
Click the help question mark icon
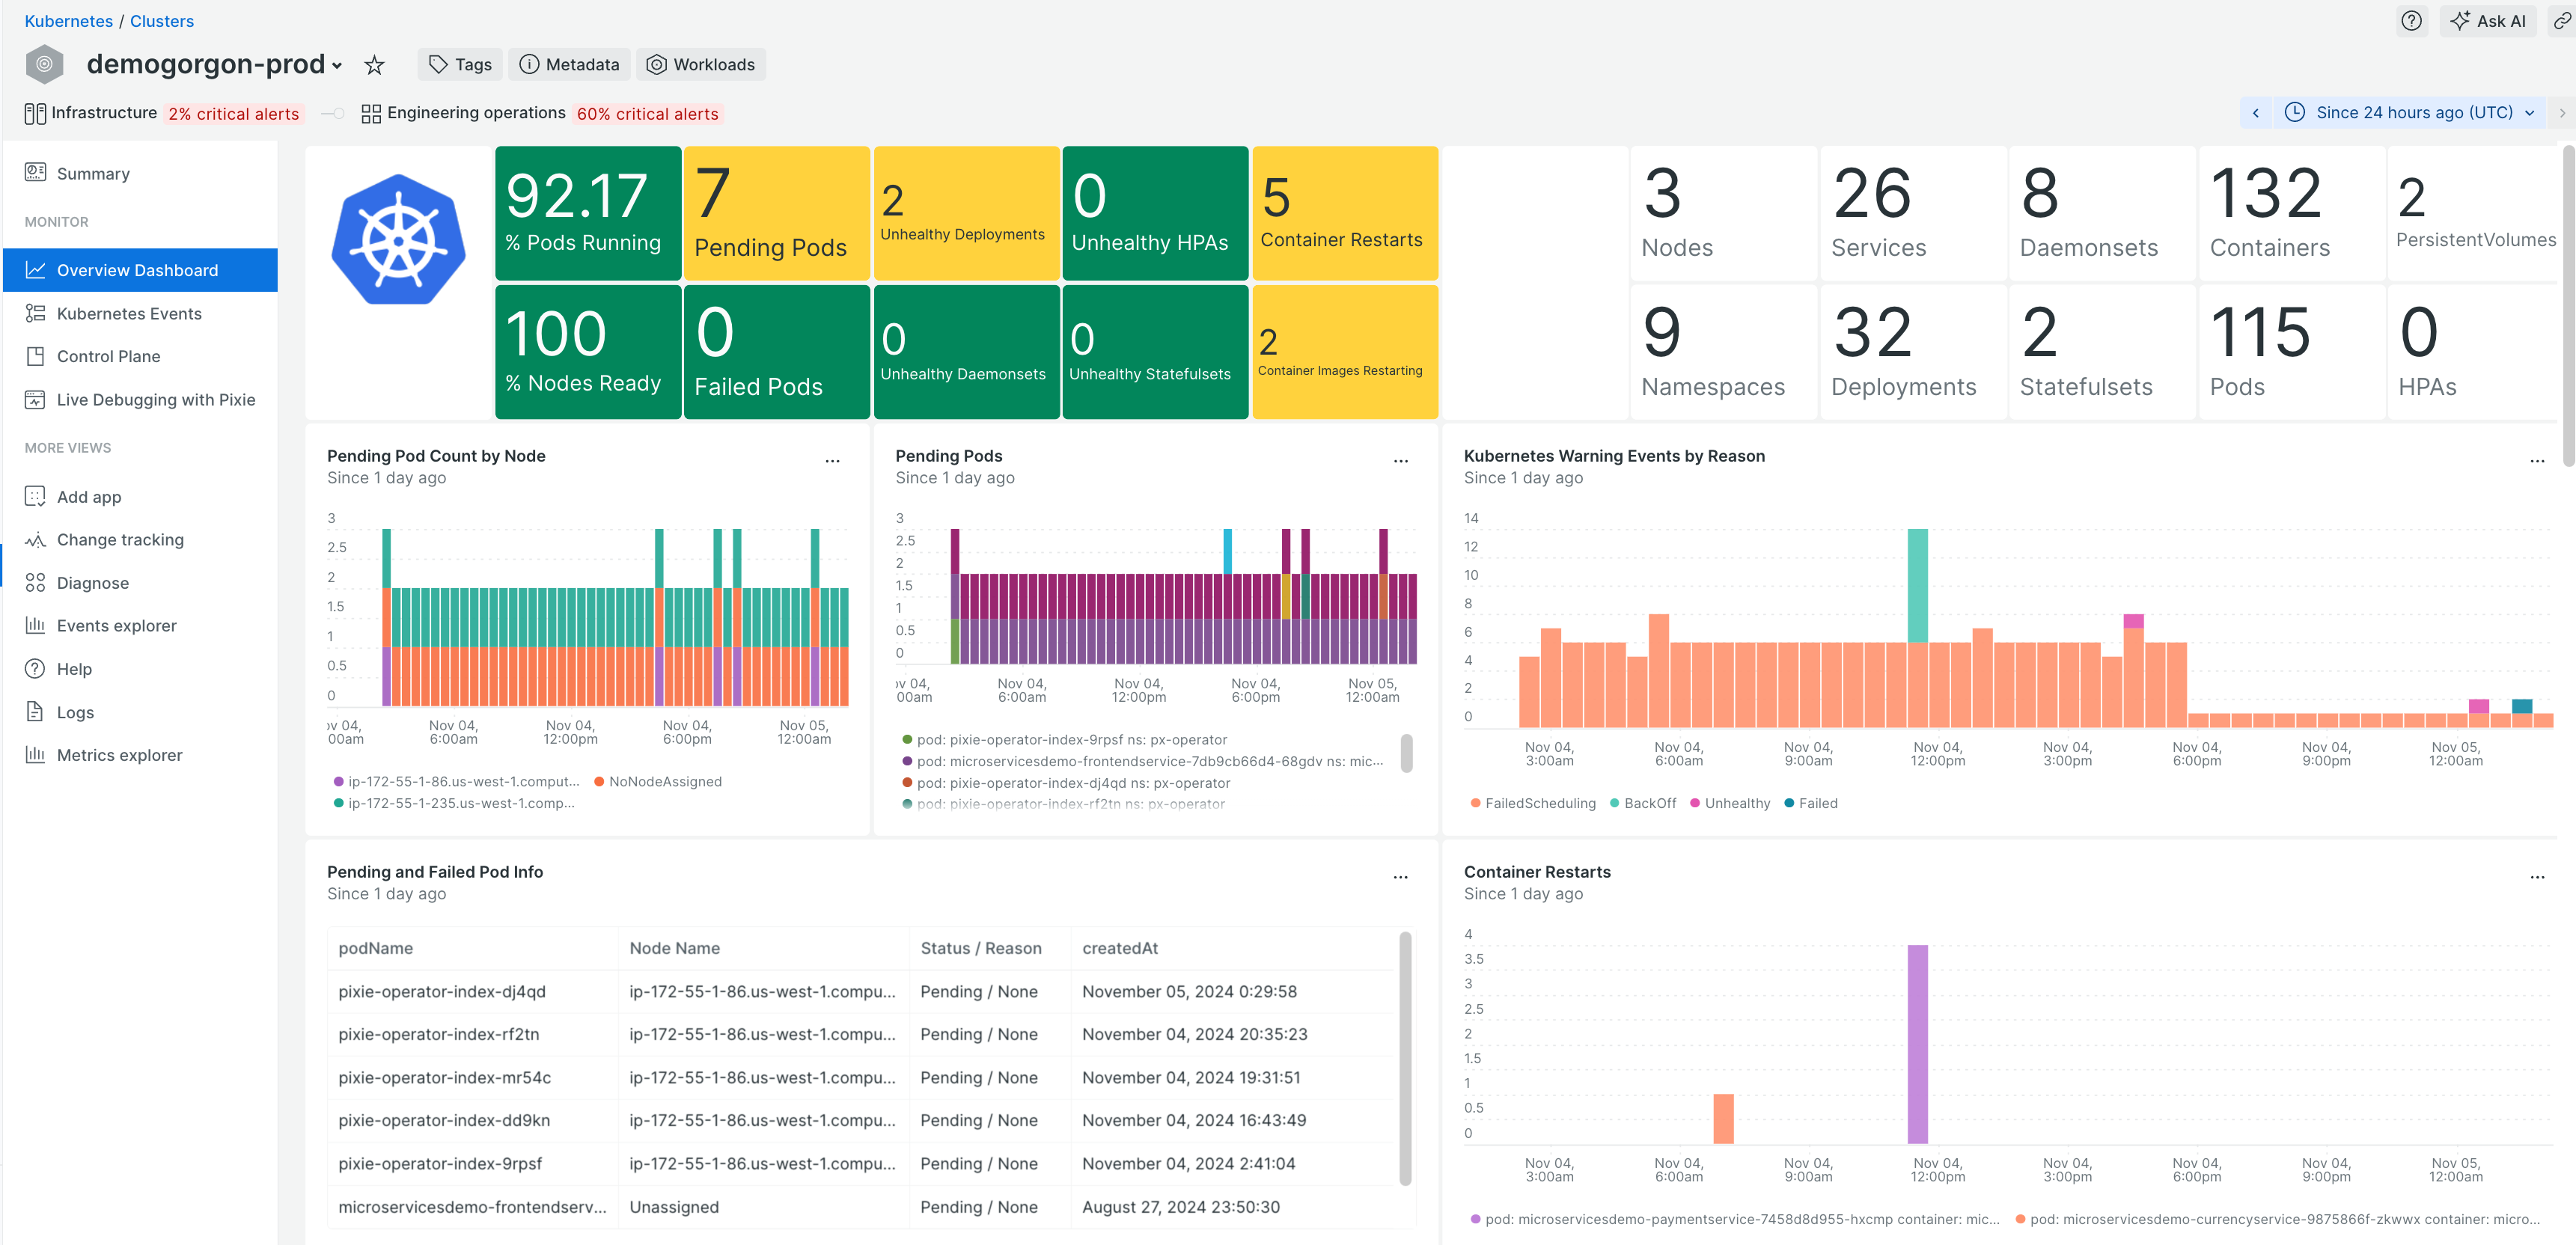click(x=2411, y=20)
